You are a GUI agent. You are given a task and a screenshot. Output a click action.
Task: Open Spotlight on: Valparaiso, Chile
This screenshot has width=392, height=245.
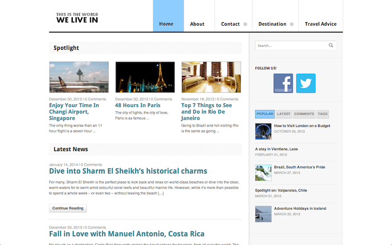click(x=281, y=190)
